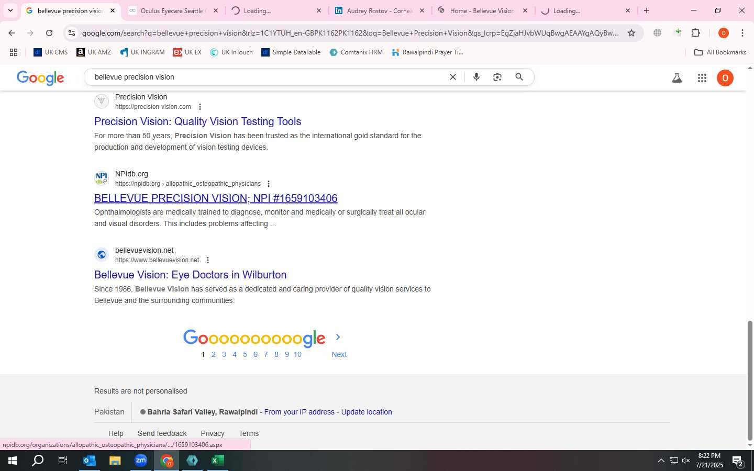Image resolution: width=754 pixels, height=471 pixels.
Task: Open a new tab with plus button
Action: [647, 10]
